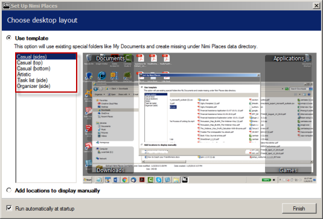Close the Set Up Nimi Places dialog
The height and width of the screenshot is (219, 323).
[316, 5]
